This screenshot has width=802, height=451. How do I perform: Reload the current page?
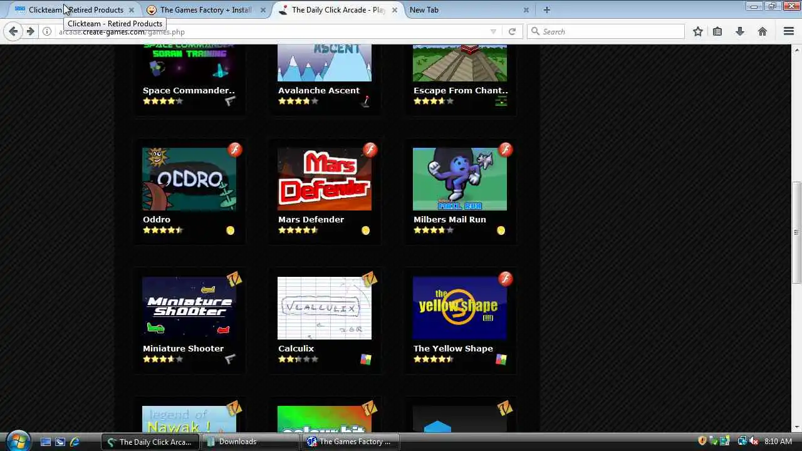click(512, 31)
